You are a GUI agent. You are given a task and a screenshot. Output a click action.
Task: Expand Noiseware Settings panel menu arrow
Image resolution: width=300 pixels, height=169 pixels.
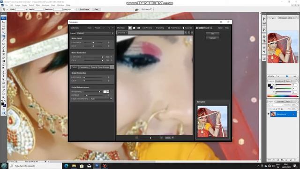(112, 28)
